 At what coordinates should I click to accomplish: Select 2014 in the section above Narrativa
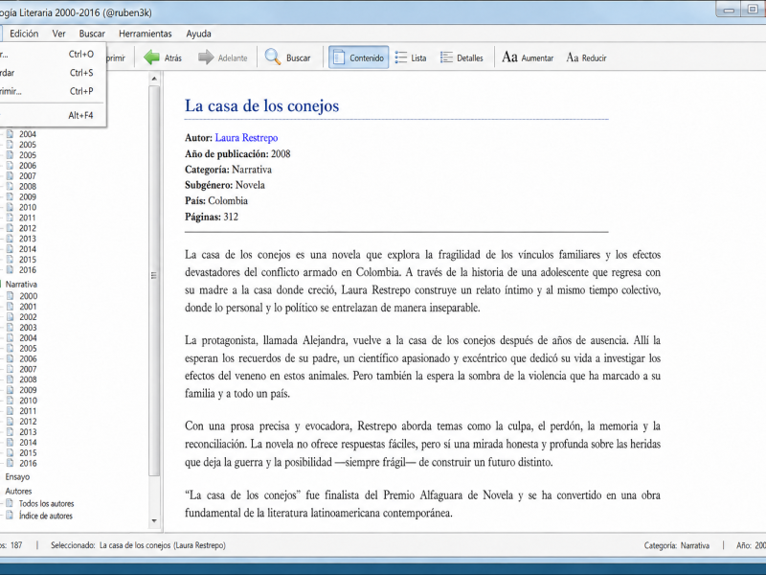tap(28, 249)
